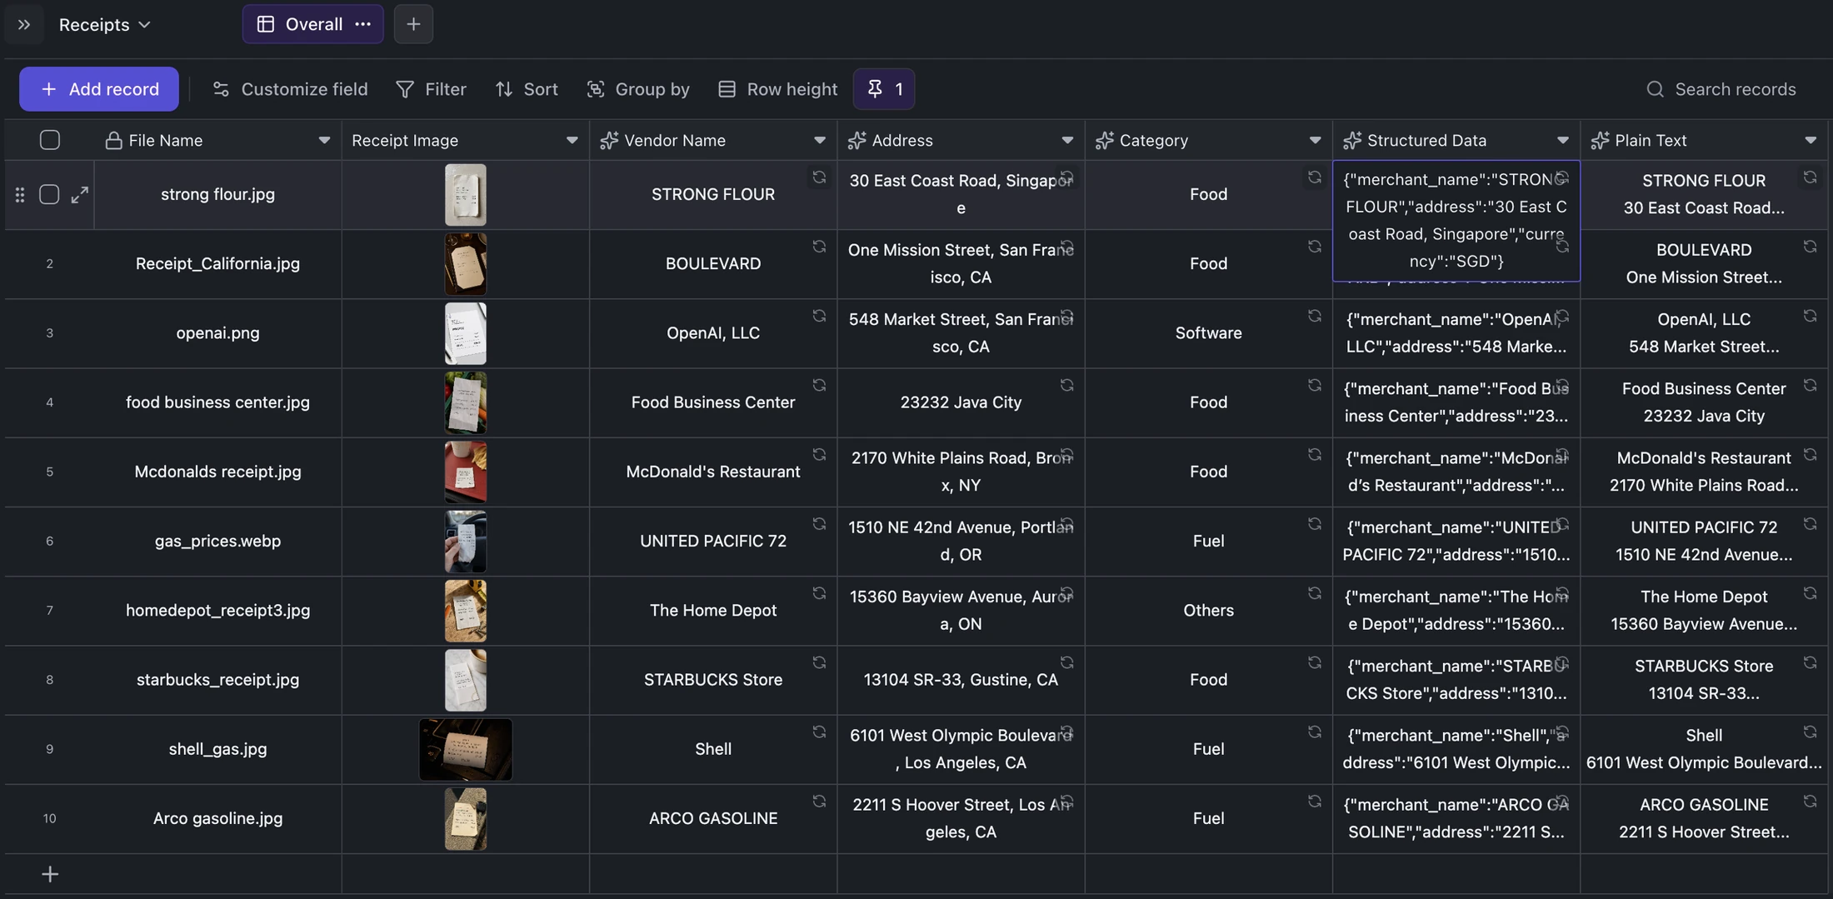
Task: Open the Filter options
Action: 431,89
